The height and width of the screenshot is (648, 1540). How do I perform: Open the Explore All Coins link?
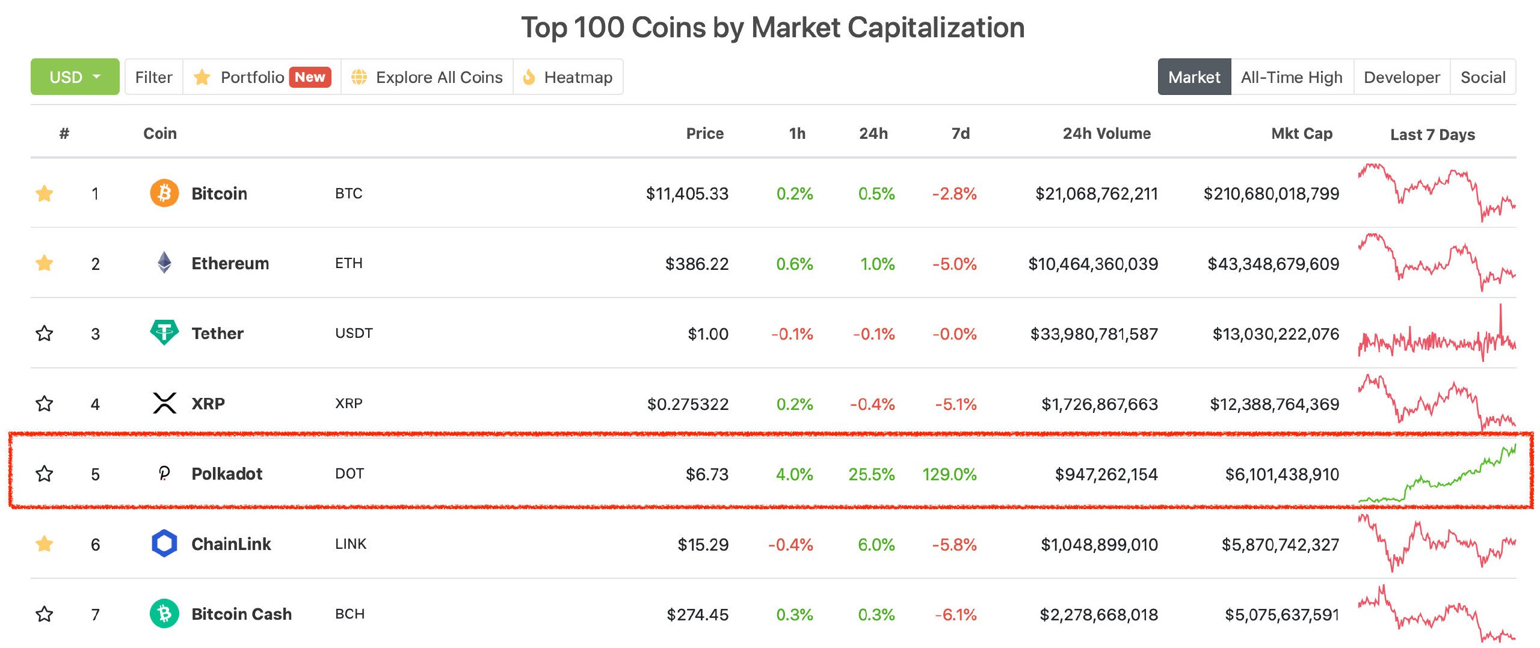[x=427, y=77]
